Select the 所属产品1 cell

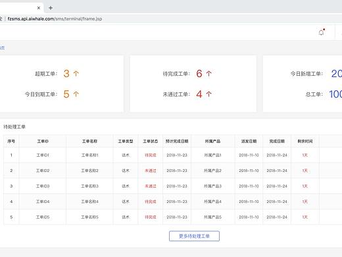coord(212,155)
